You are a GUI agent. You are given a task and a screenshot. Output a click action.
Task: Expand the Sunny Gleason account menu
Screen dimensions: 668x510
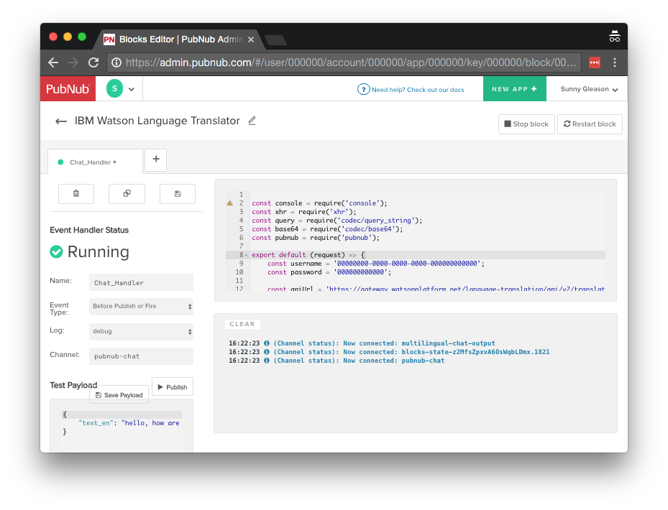click(589, 89)
